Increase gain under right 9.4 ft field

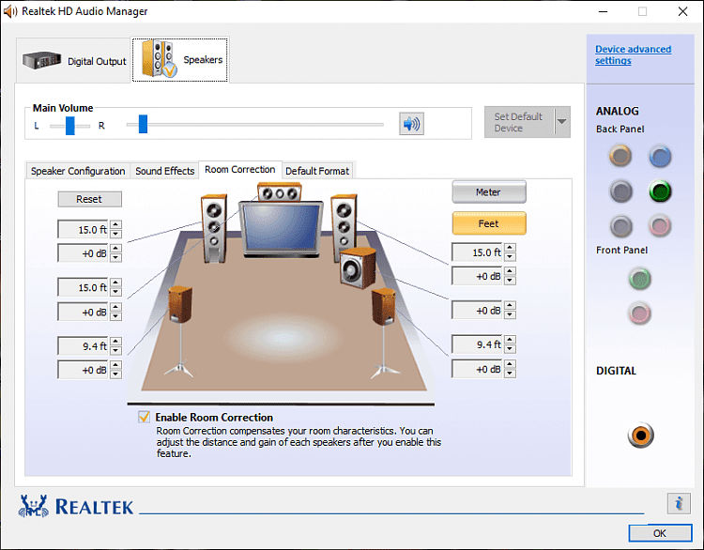coord(510,364)
